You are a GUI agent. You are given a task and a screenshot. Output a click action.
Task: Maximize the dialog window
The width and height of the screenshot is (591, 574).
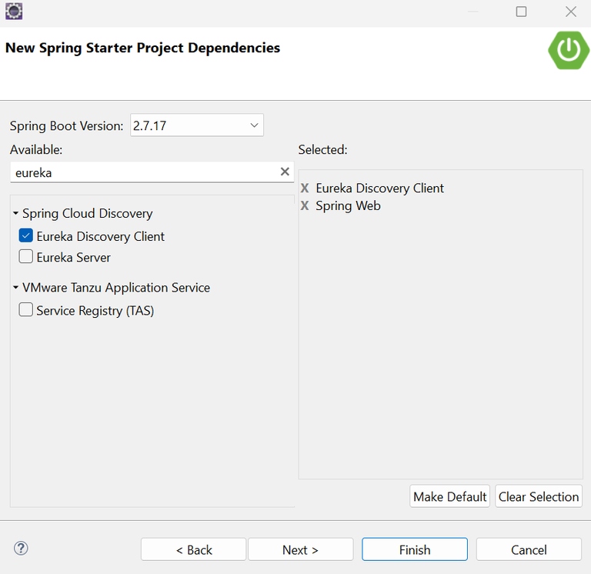[521, 12]
